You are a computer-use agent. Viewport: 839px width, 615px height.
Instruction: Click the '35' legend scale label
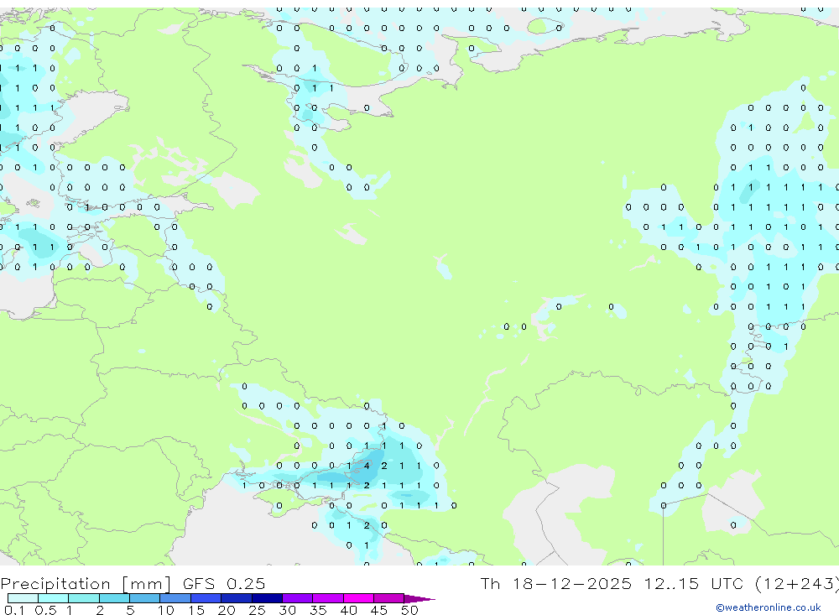coord(318,610)
